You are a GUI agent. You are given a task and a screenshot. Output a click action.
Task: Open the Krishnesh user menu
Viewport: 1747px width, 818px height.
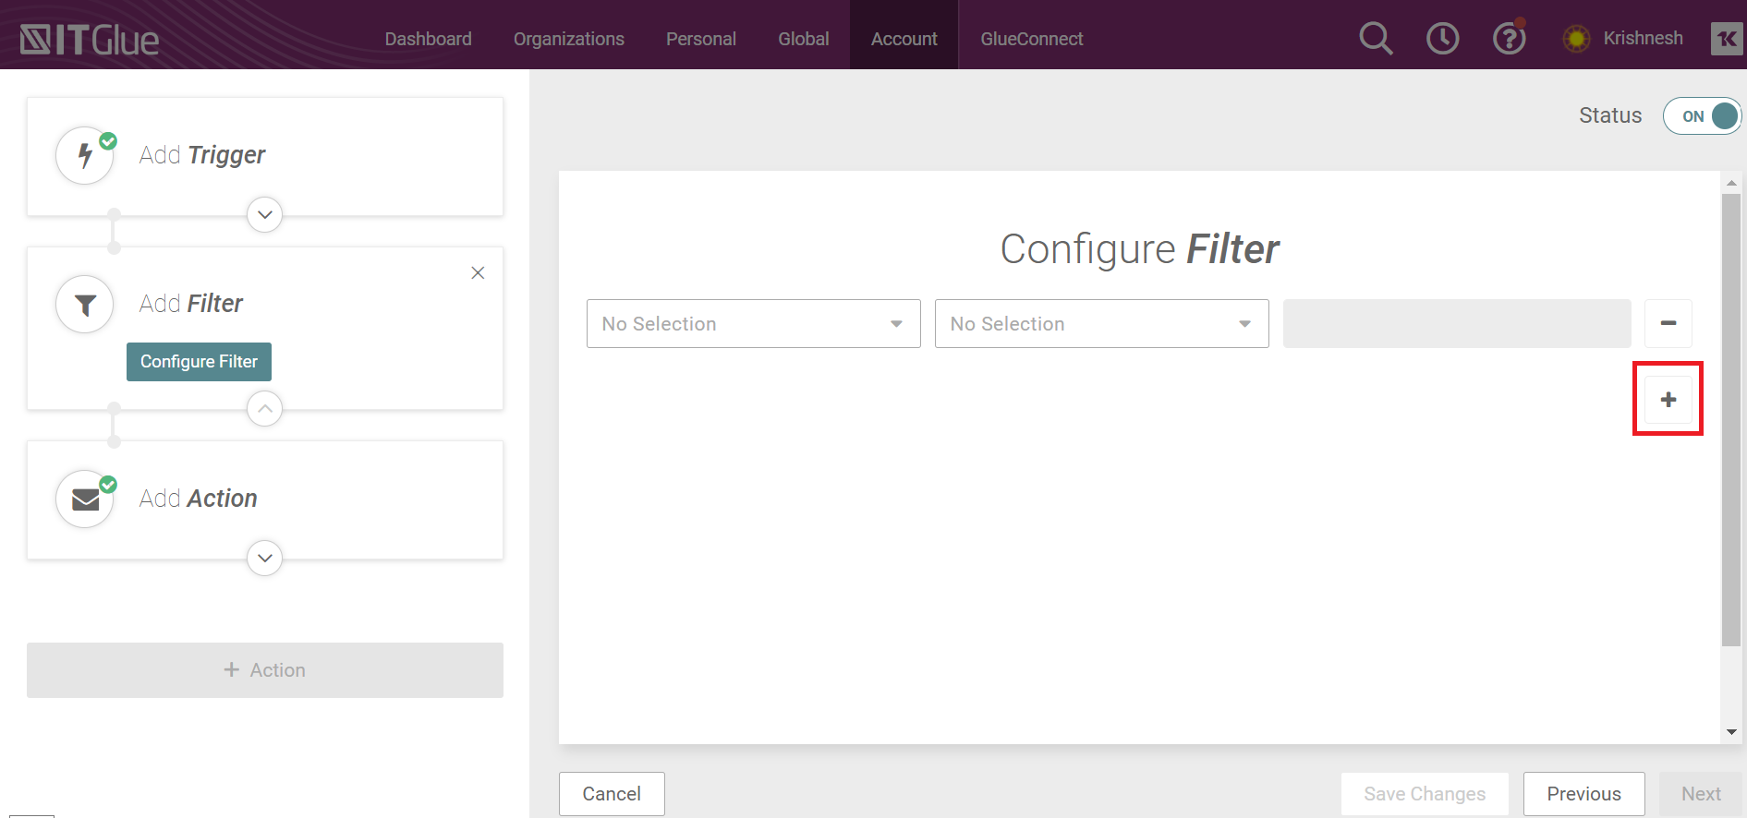pos(1643,38)
